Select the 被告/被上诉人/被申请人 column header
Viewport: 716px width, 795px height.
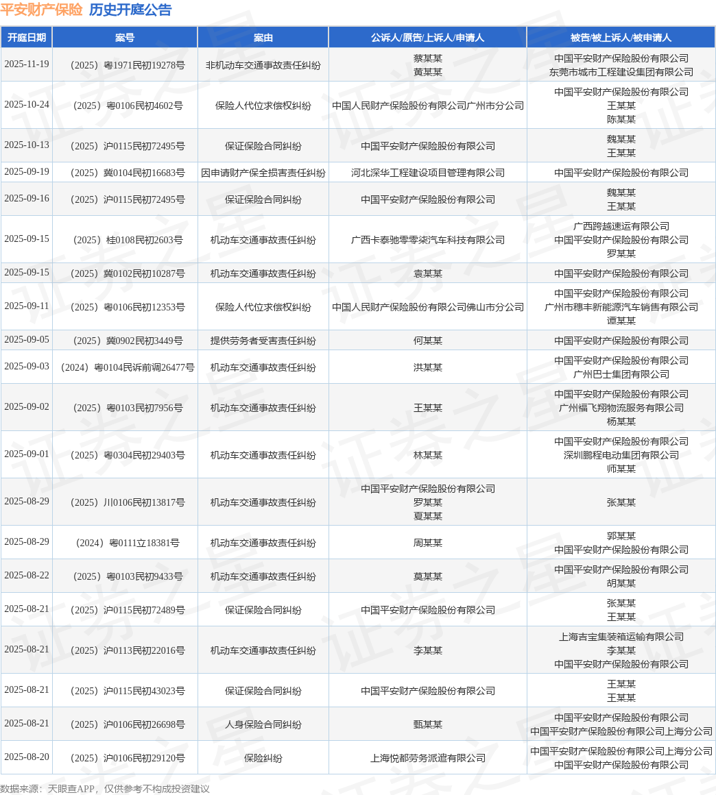(x=621, y=38)
